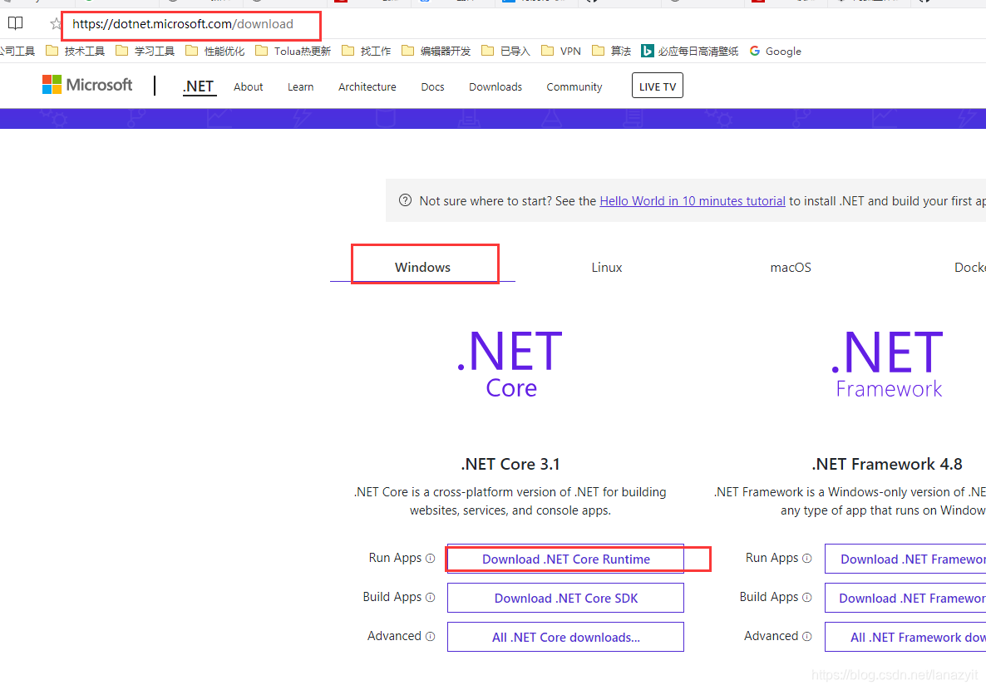Screen dimensions: 986x690
Task: Click info icon beside .NET Framework Build Apps
Action: [806, 598]
